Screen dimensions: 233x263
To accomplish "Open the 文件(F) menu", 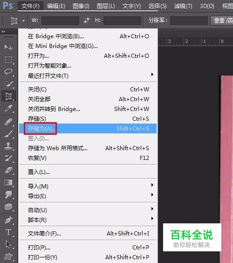I will click(x=30, y=6).
